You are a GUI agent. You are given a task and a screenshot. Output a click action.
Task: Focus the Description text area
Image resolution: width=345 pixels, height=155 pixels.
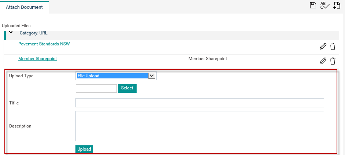[200, 126]
